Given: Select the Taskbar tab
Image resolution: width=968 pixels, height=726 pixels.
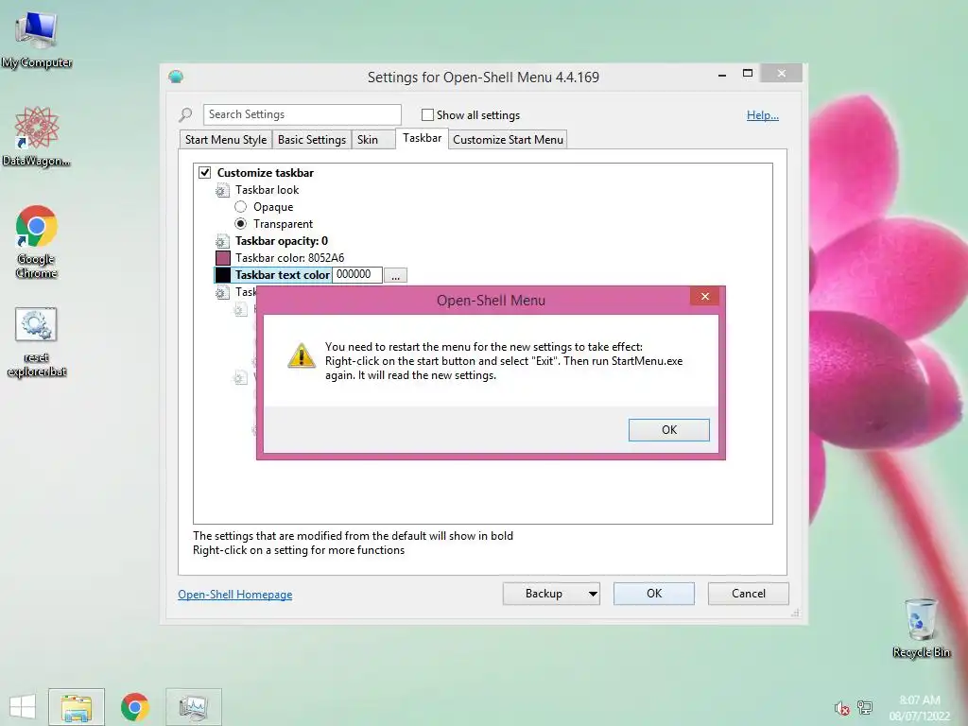Looking at the screenshot, I should [x=423, y=138].
